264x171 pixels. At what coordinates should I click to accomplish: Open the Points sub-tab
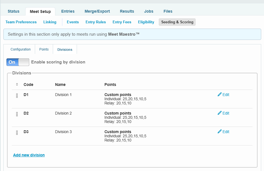(x=44, y=49)
